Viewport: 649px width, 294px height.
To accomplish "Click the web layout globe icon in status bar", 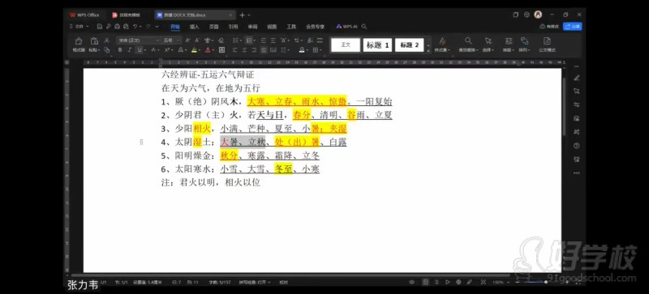I will pos(458,282).
